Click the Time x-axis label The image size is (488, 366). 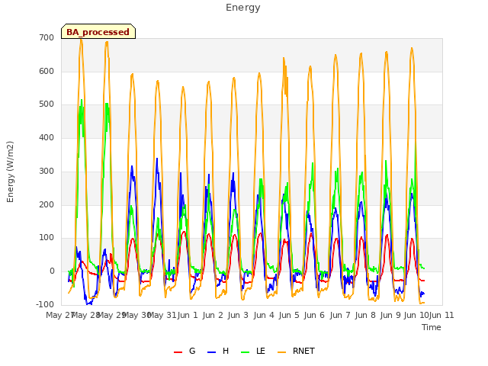pos(432,327)
